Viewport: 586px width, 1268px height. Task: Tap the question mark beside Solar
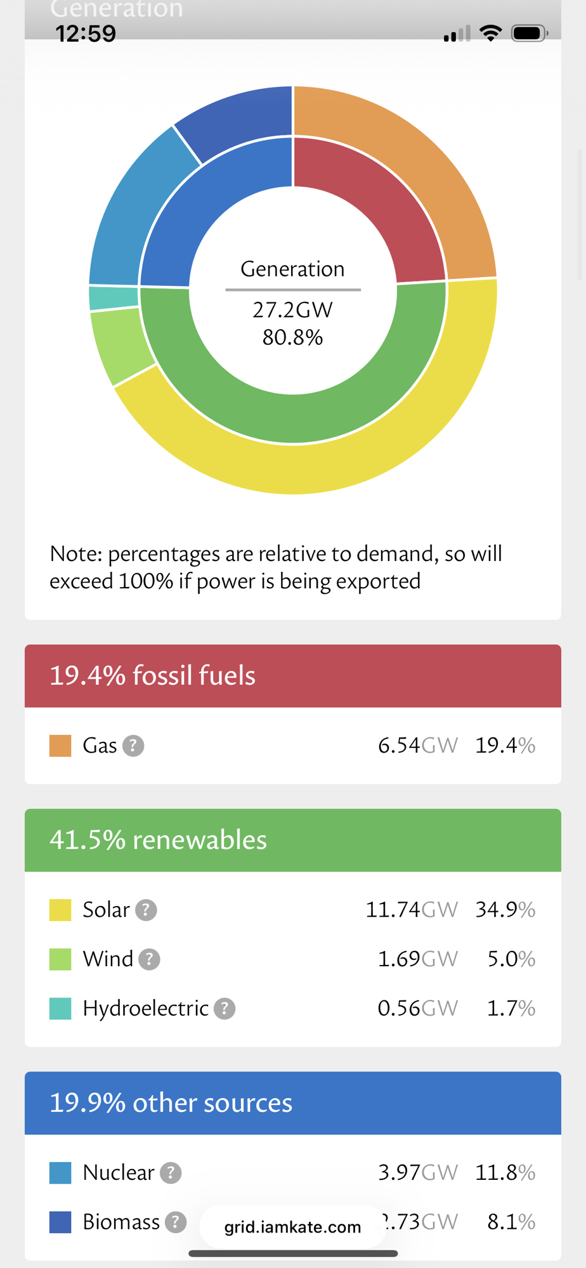pos(146,910)
